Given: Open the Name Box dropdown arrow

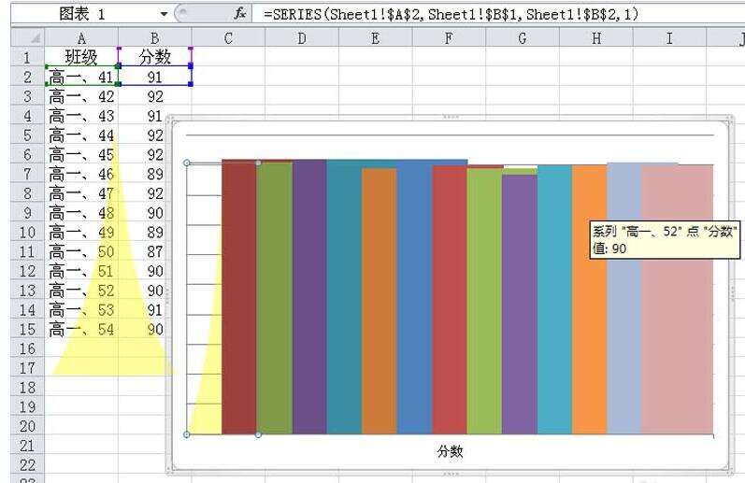Looking at the screenshot, I should [x=164, y=14].
